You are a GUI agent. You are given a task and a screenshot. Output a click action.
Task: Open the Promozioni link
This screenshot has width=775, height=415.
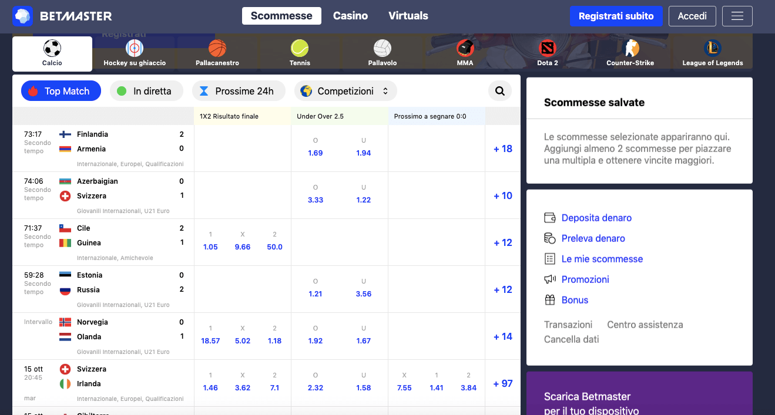pyautogui.click(x=585, y=279)
